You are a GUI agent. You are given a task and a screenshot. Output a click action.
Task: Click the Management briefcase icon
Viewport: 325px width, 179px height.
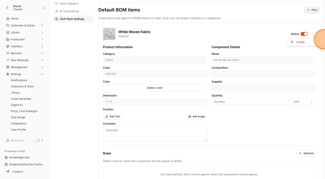[x=8, y=67]
